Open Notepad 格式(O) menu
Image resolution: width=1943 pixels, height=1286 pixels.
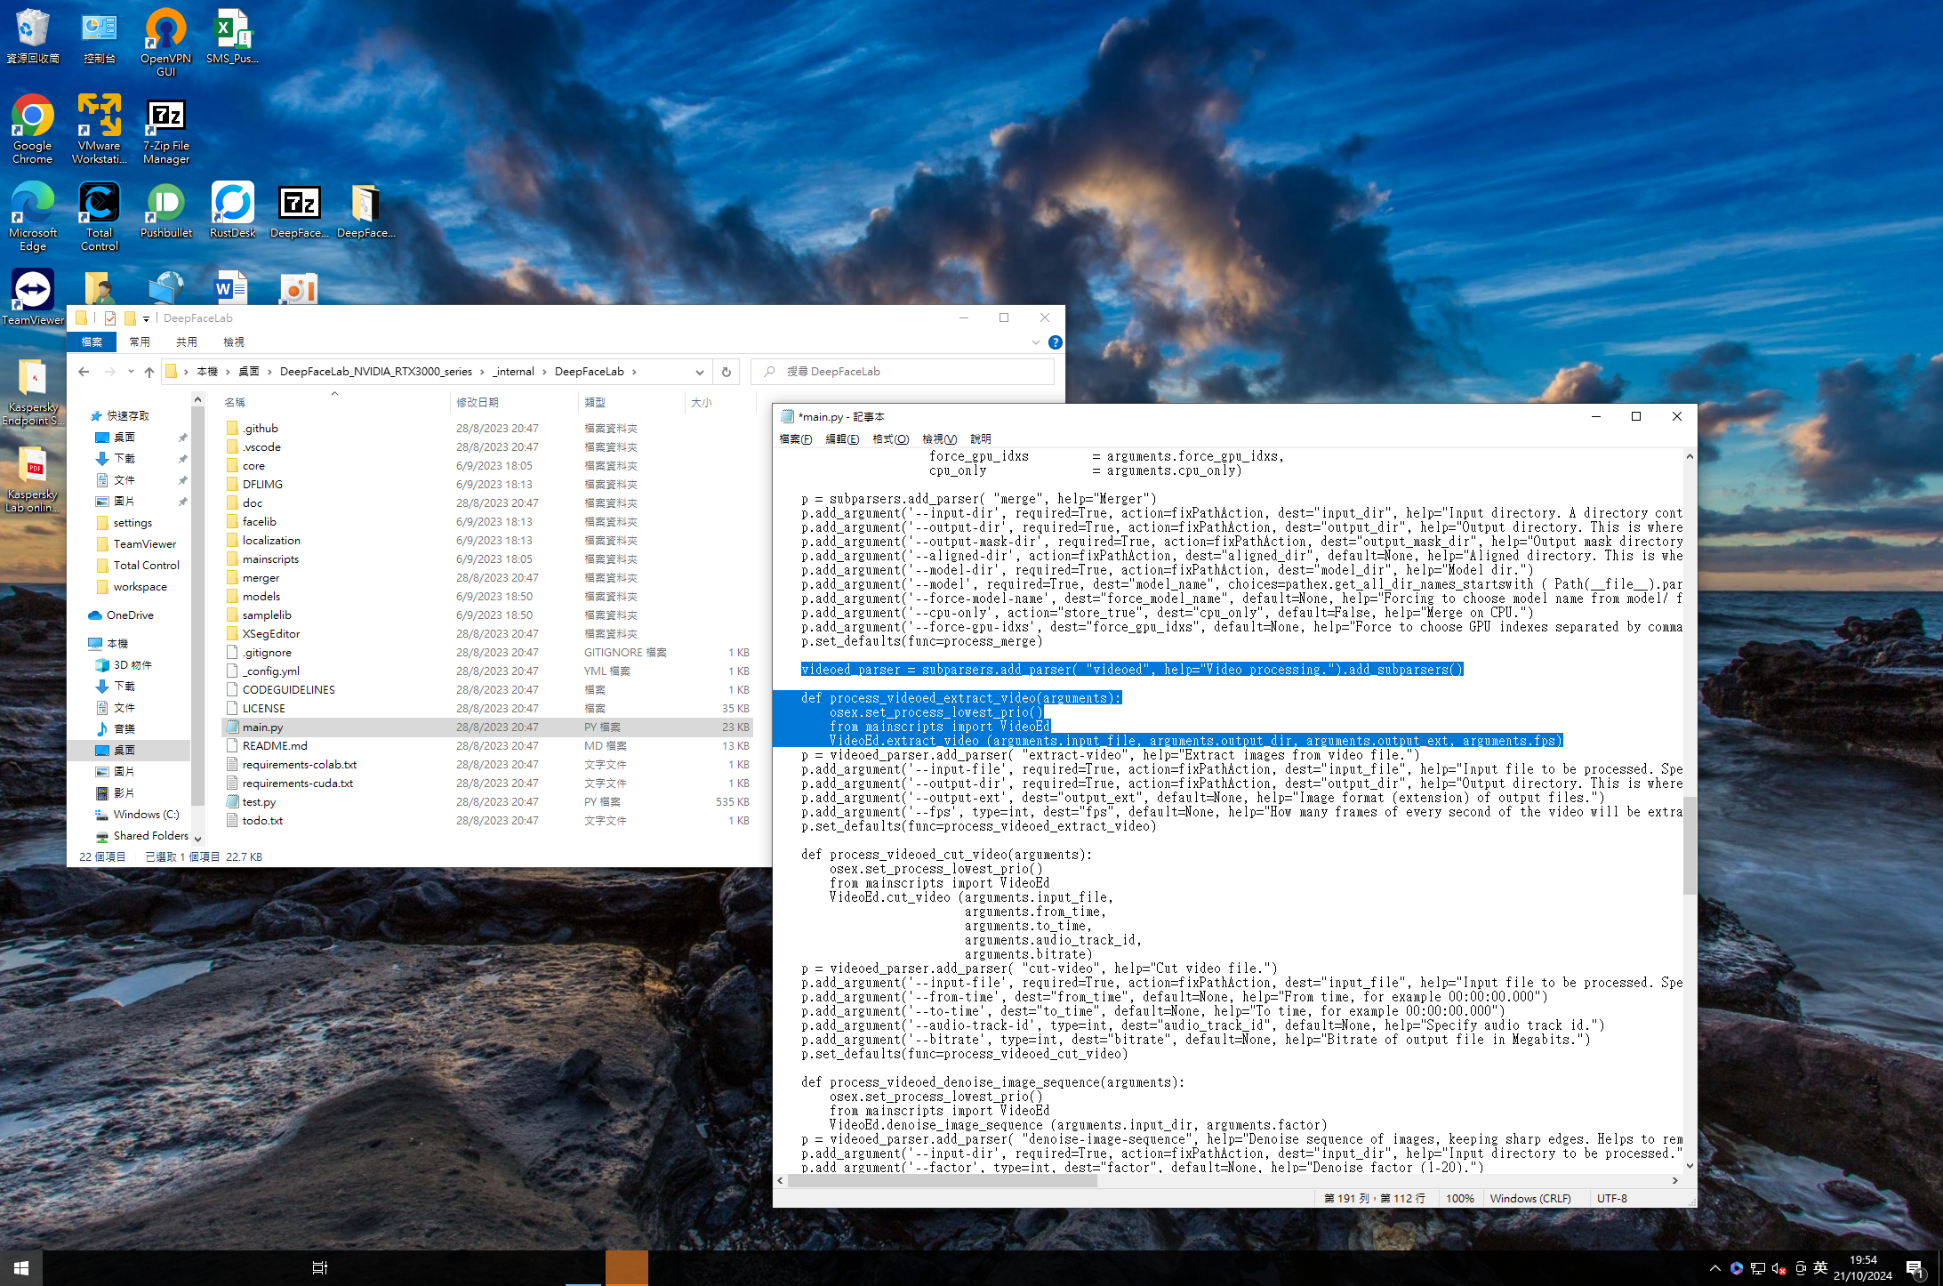890,439
